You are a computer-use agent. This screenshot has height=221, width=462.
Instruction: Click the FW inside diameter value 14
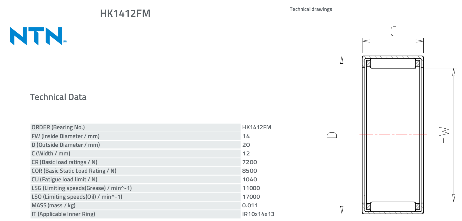(246, 136)
